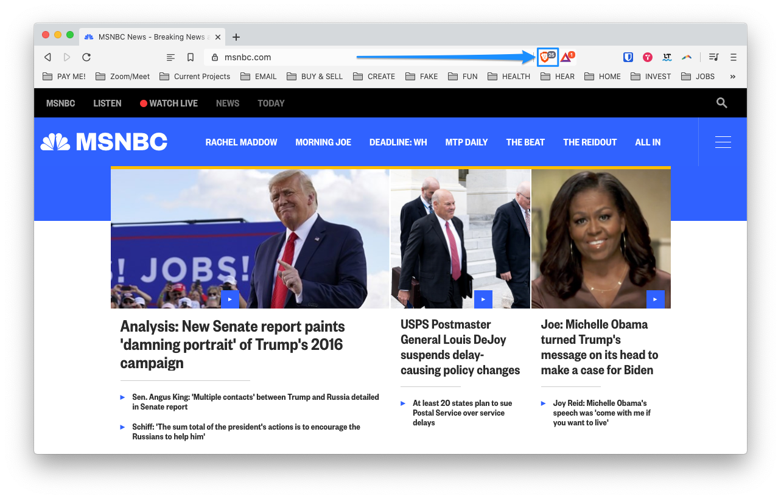Open the MSNBC site search magnifier

pos(722,103)
